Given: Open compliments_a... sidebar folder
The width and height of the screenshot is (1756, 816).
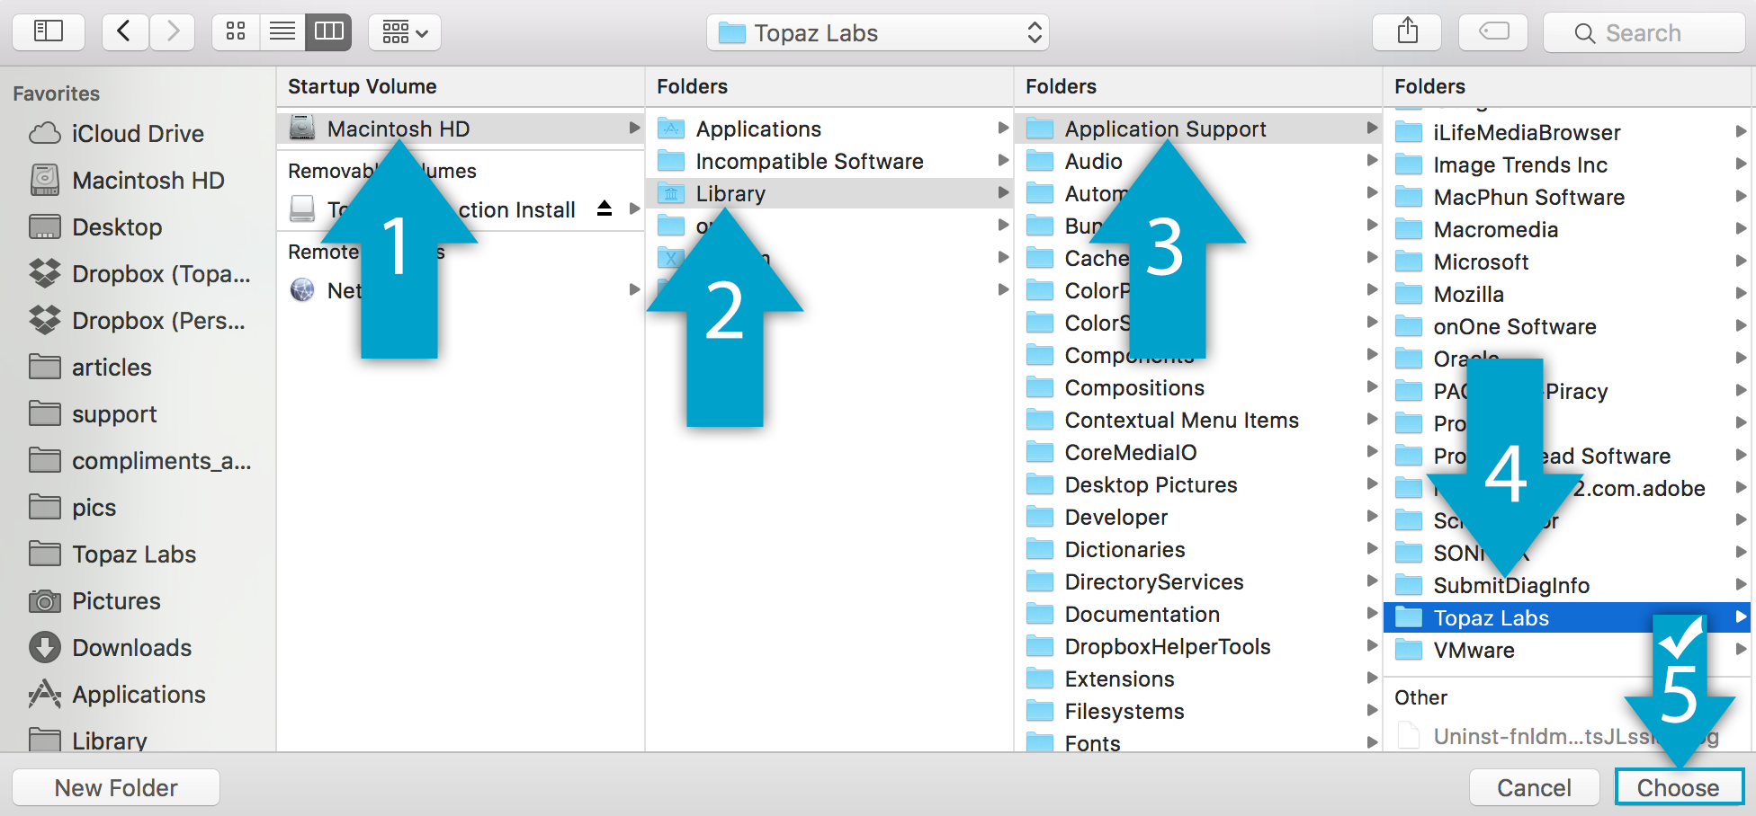Looking at the screenshot, I should [138, 461].
